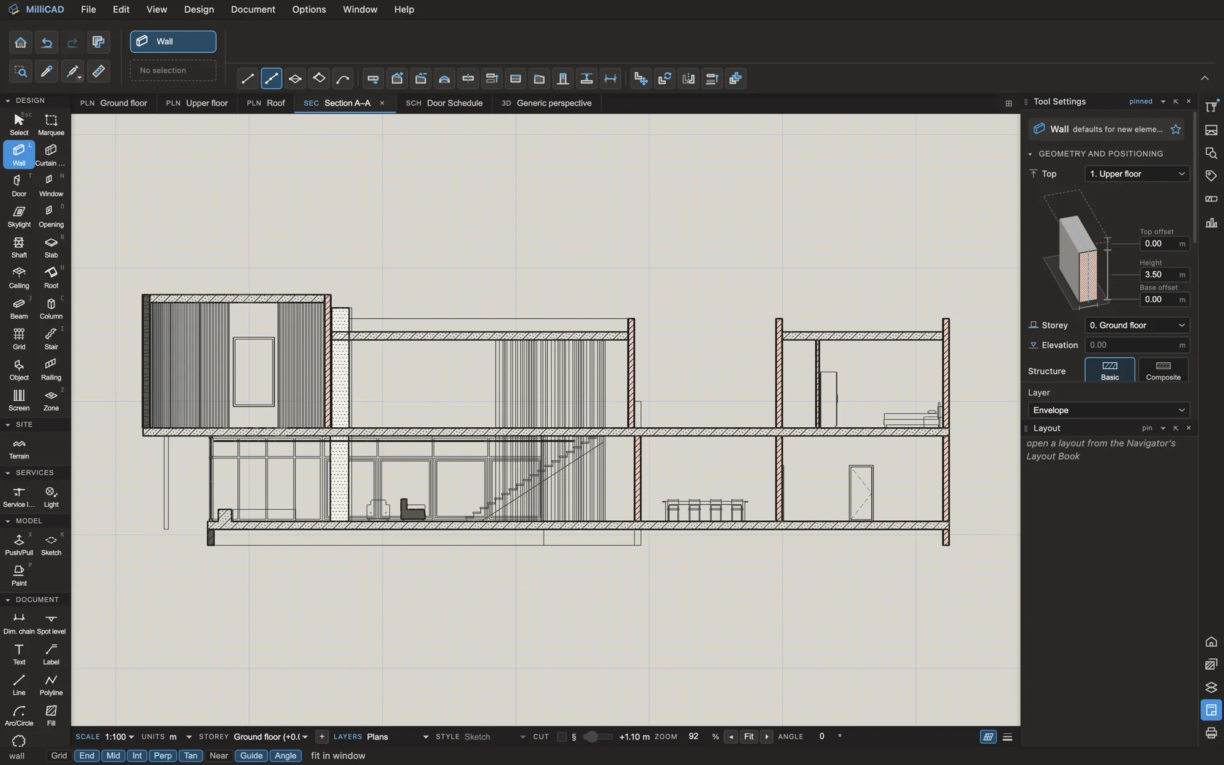This screenshot has height=765, width=1224.
Task: Adjust the cut height slider
Action: coord(597,737)
